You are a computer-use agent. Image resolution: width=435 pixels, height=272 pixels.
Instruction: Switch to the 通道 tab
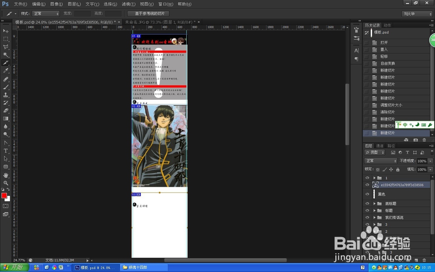tap(379, 146)
